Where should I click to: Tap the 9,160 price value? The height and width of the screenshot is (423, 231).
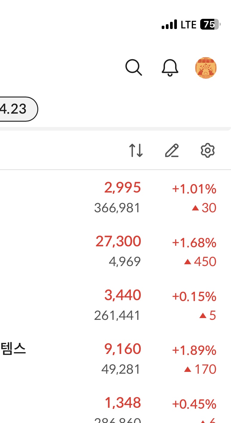(x=123, y=349)
